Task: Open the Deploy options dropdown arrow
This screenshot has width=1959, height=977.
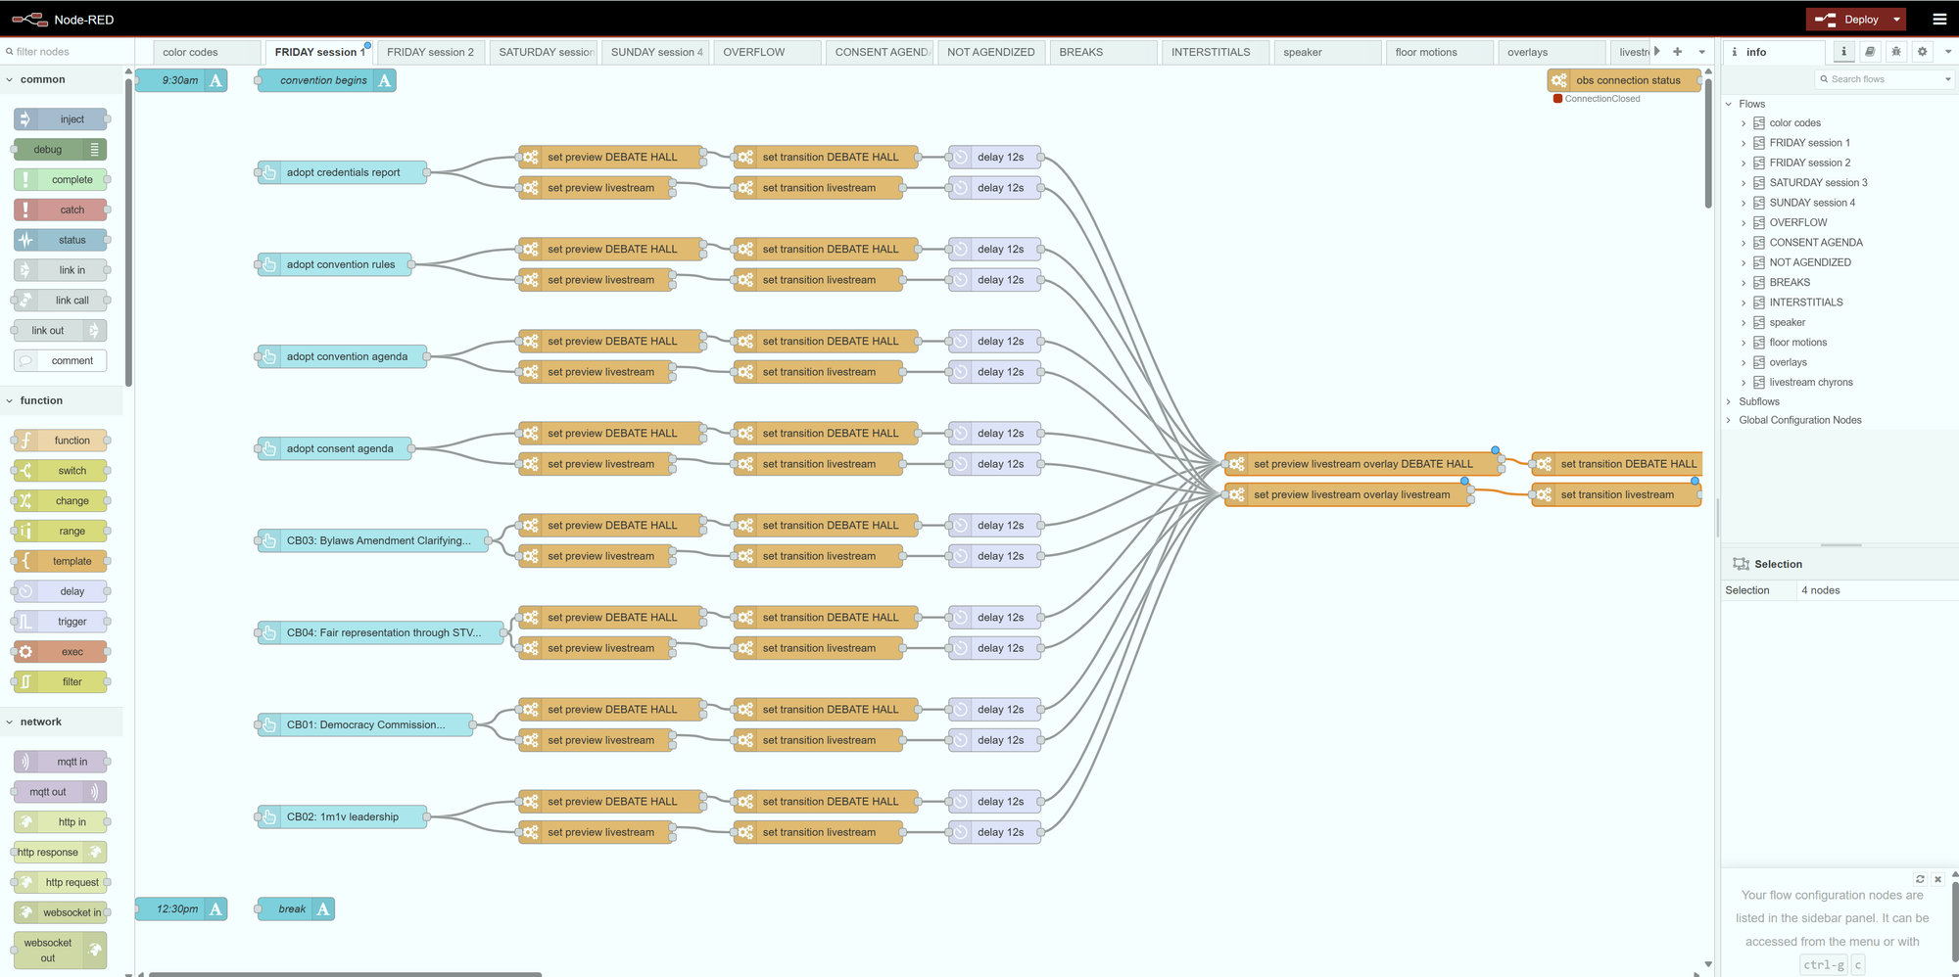Action: pos(1896,19)
